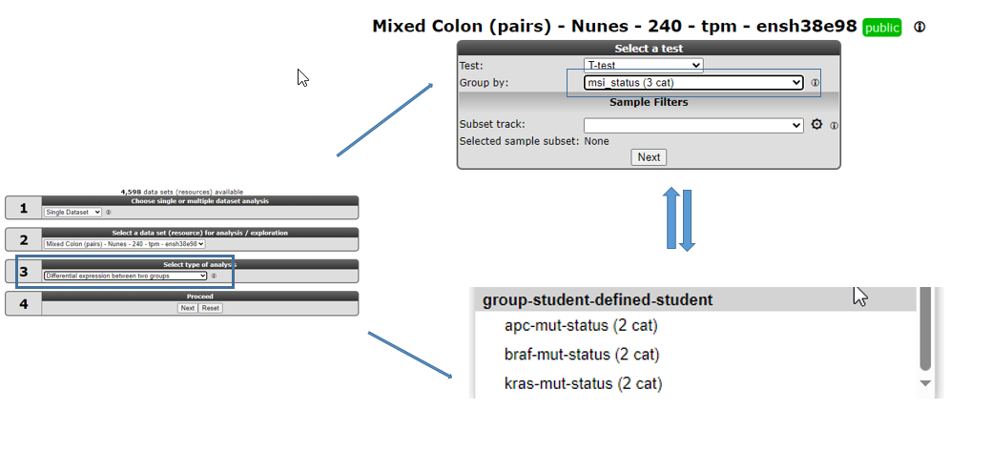Open the Single Dataset dropdown in step 1
The height and width of the screenshot is (472, 991).
[x=72, y=213]
